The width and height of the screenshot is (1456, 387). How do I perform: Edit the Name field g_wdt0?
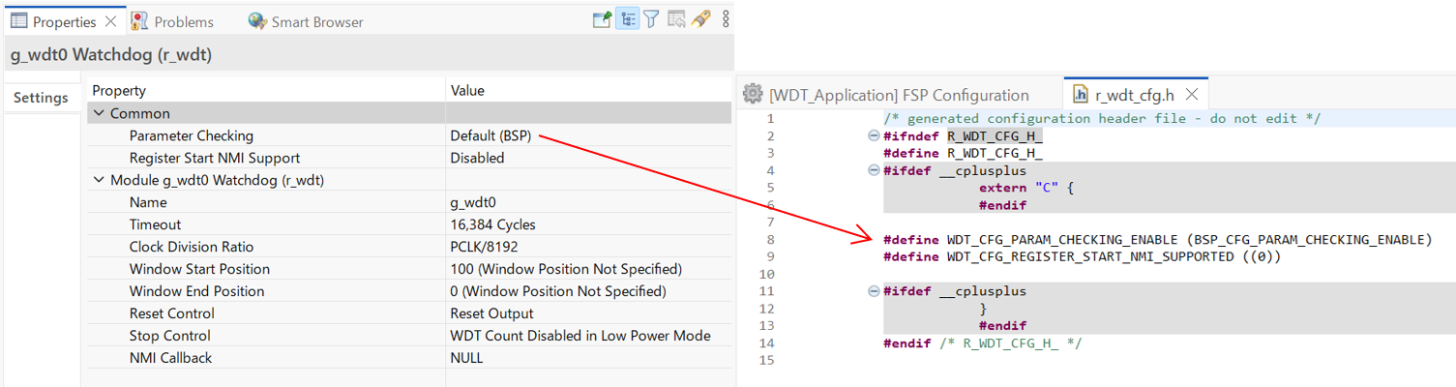tap(588, 202)
